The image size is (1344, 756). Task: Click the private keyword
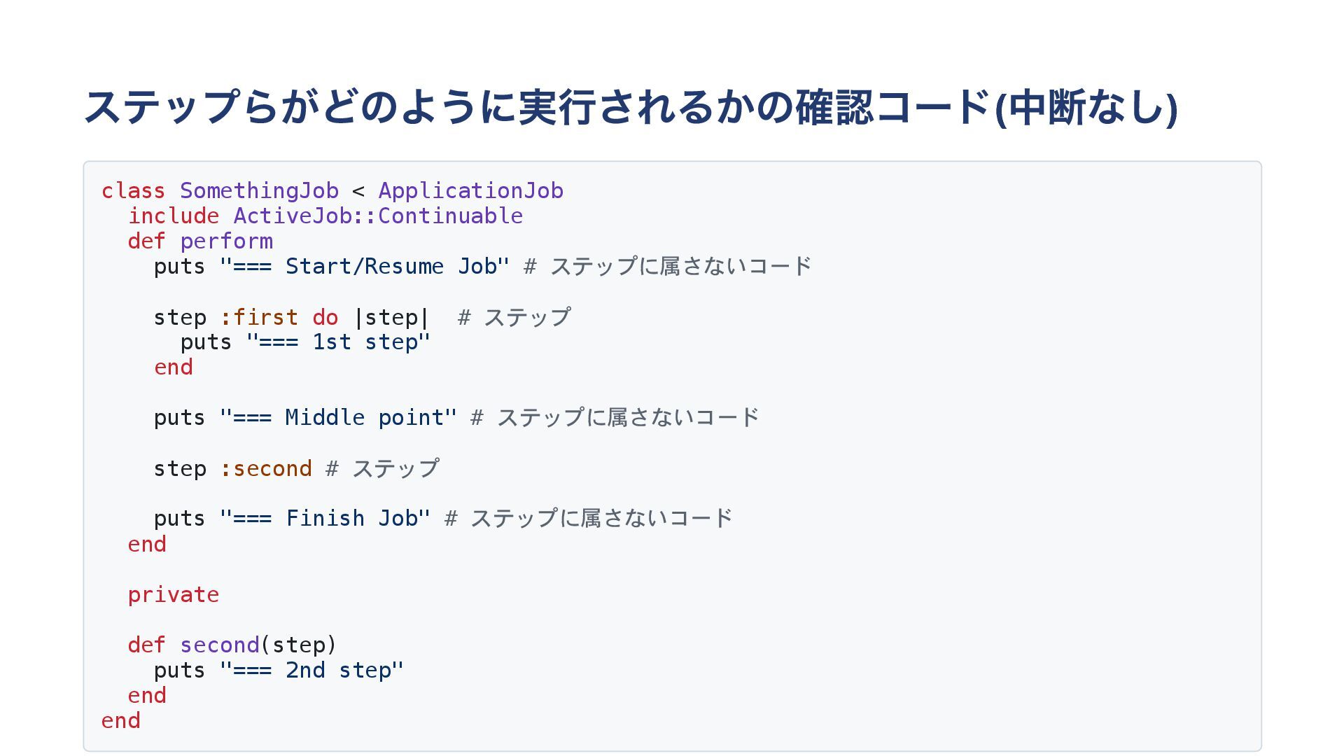click(x=173, y=594)
